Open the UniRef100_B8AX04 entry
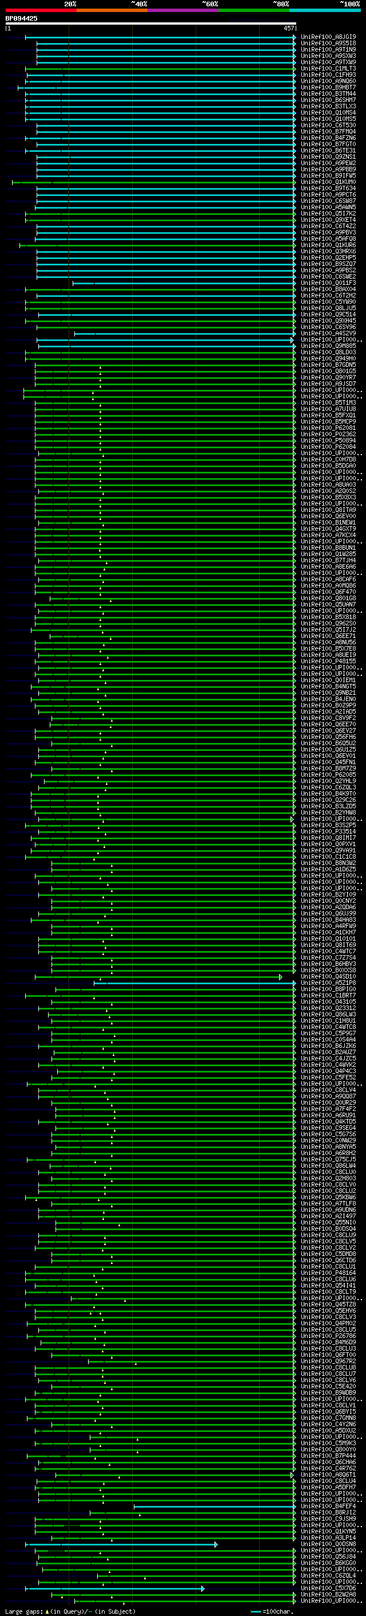This screenshot has height=1616, width=366. (328, 289)
